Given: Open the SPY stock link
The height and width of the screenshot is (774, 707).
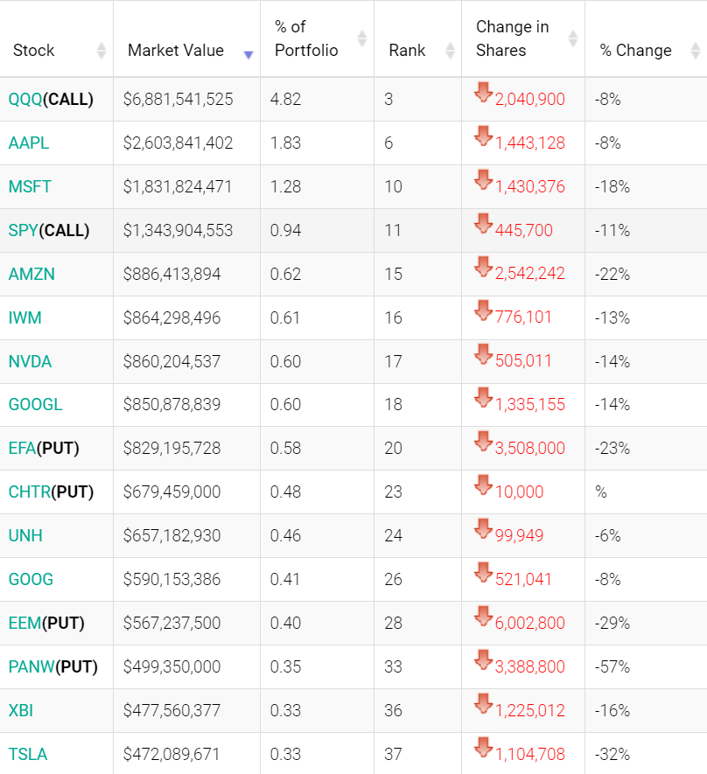Looking at the screenshot, I should click(x=24, y=231).
